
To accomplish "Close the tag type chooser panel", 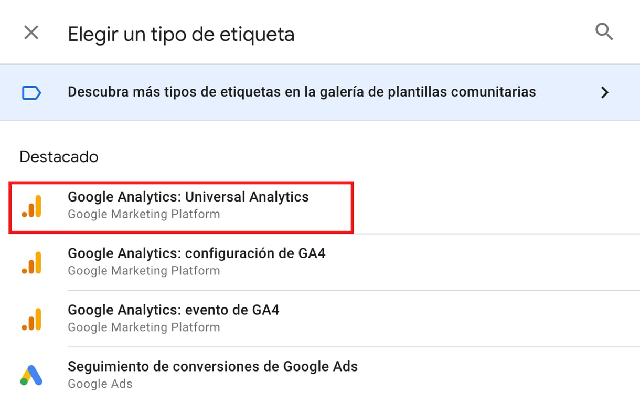I will (x=31, y=33).
